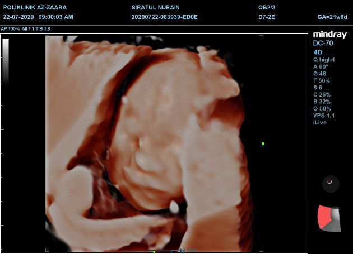
Task: Select the OB2/3 exam mode label
Action: (267, 8)
